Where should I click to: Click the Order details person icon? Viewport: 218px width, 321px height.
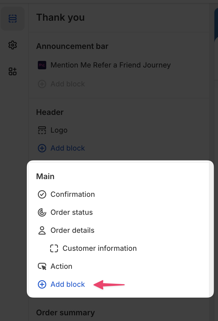(42, 230)
